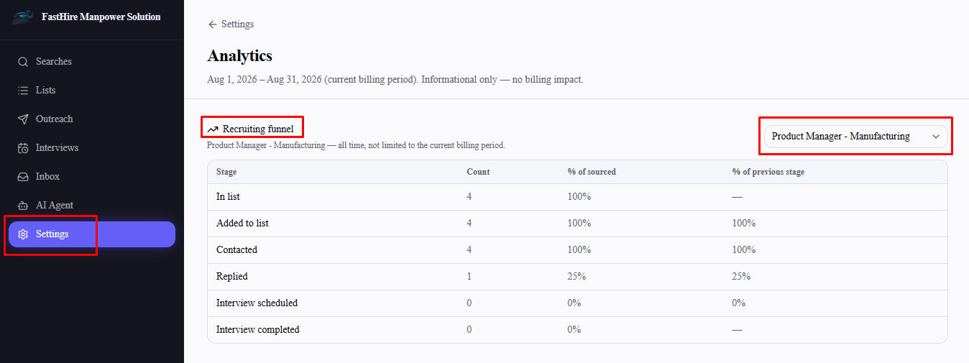Click the back arrow beside Settings
The height and width of the screenshot is (363, 969).
click(212, 24)
